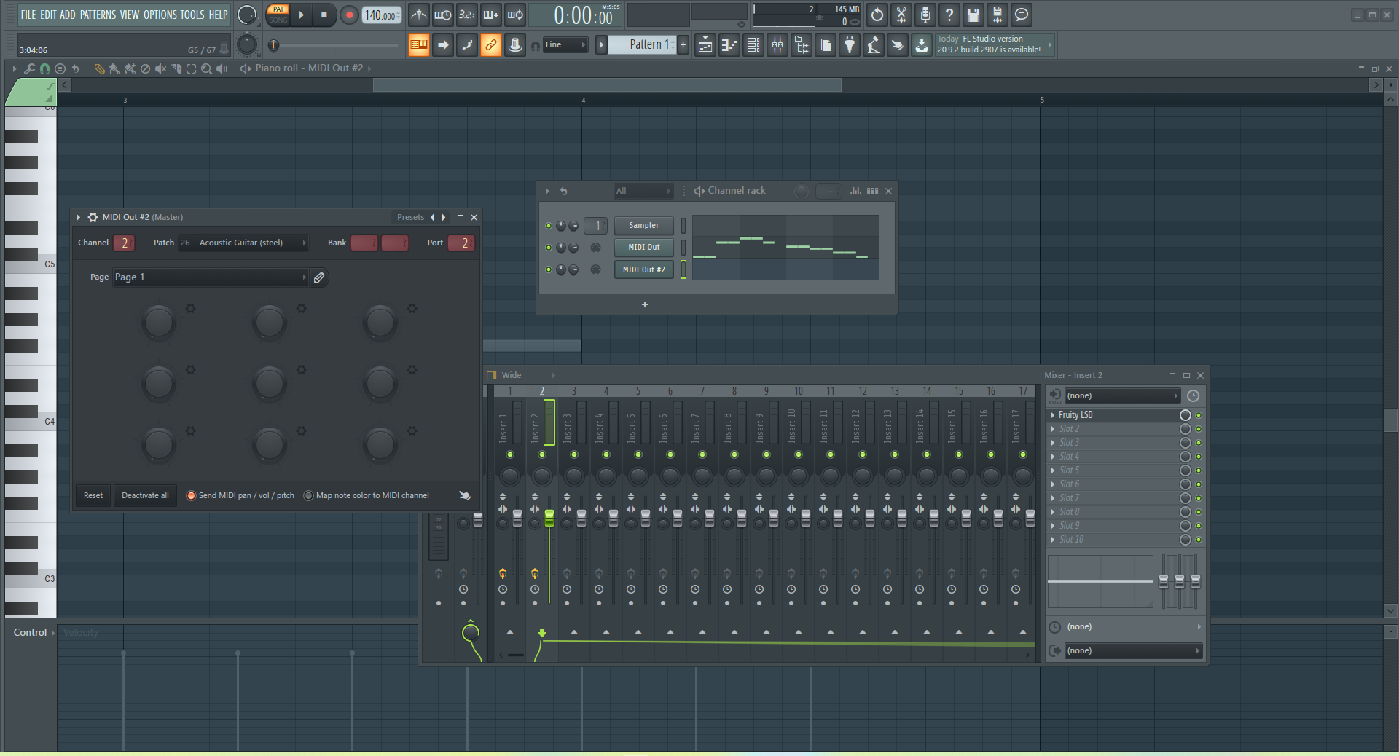
Task: Select the Sampler channel button
Action: click(644, 226)
